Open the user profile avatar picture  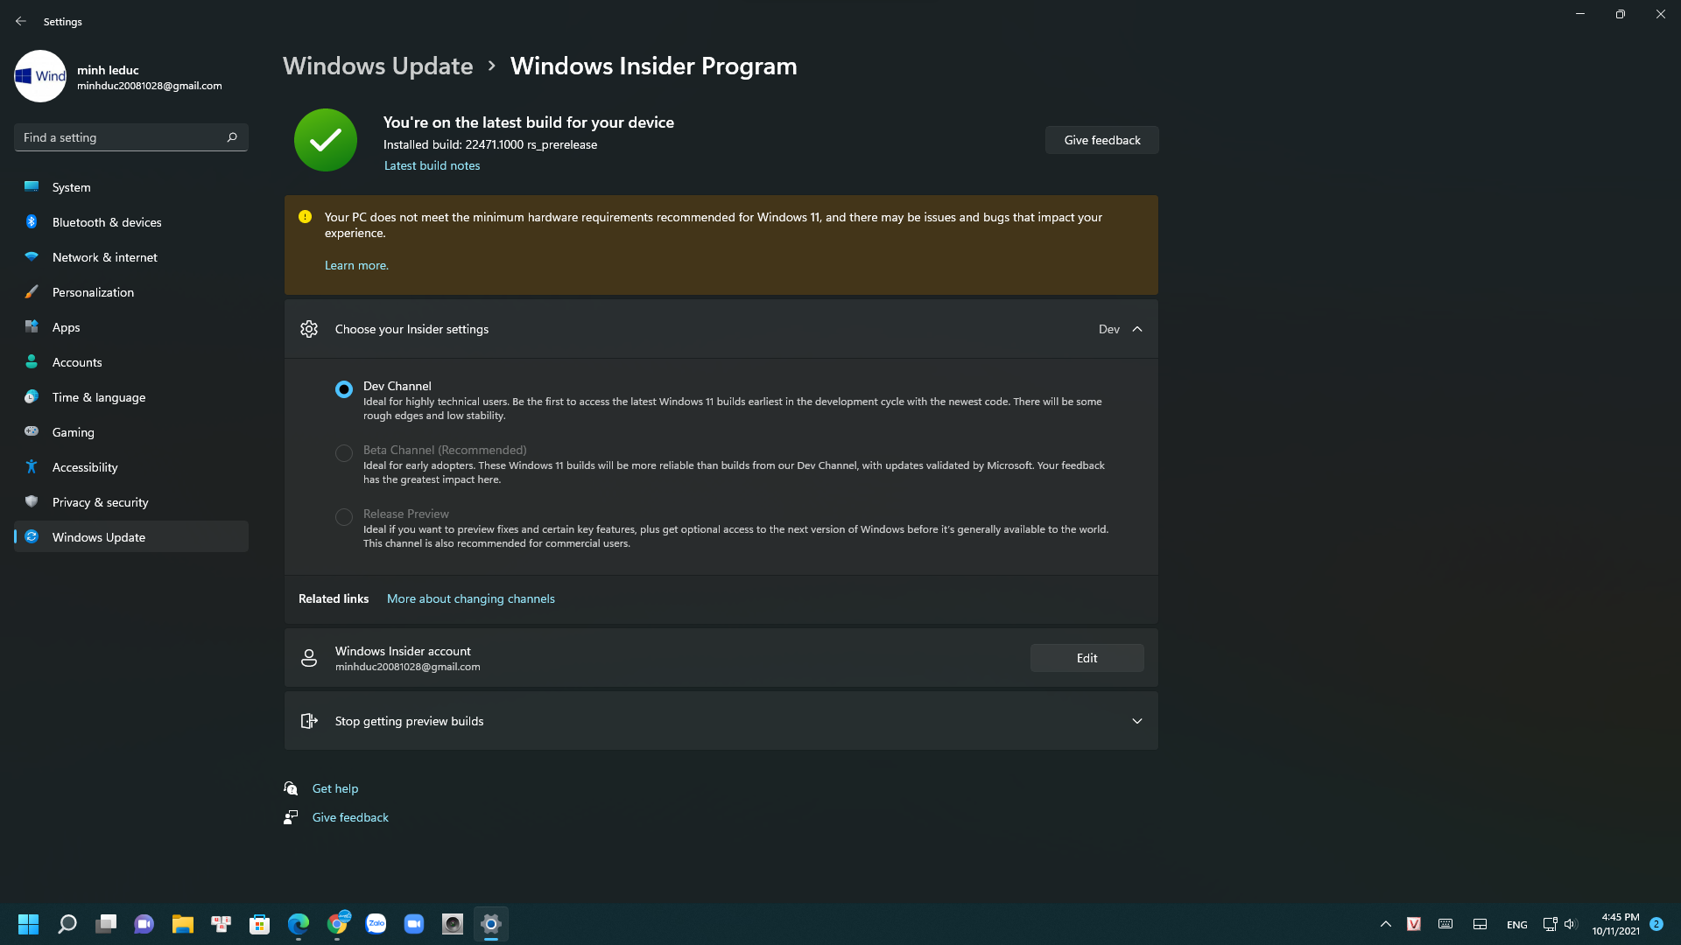tap(40, 76)
